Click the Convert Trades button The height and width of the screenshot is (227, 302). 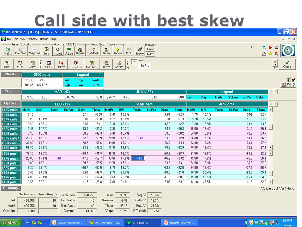click(76, 64)
